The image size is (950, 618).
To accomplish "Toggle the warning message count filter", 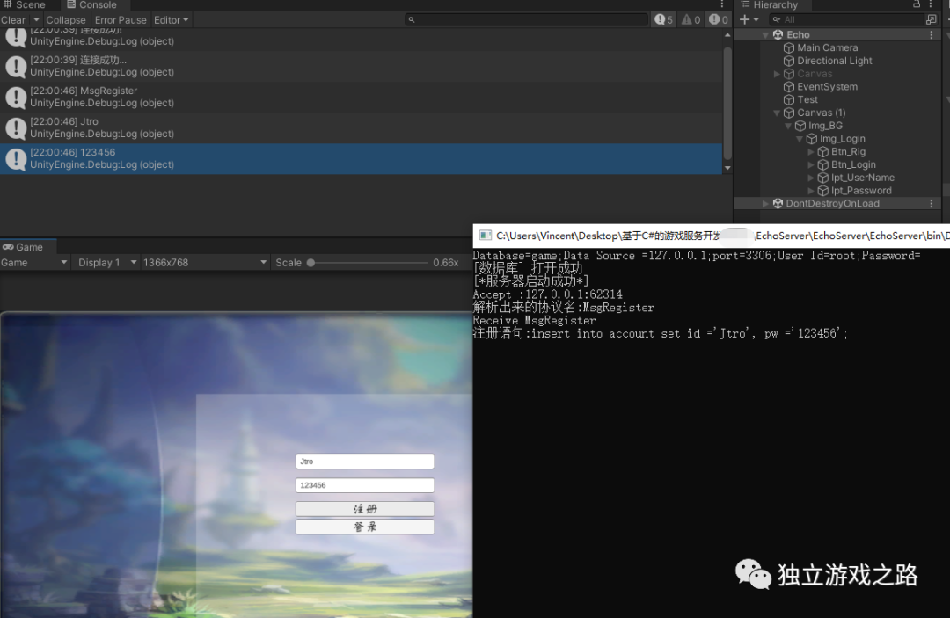I will (691, 20).
